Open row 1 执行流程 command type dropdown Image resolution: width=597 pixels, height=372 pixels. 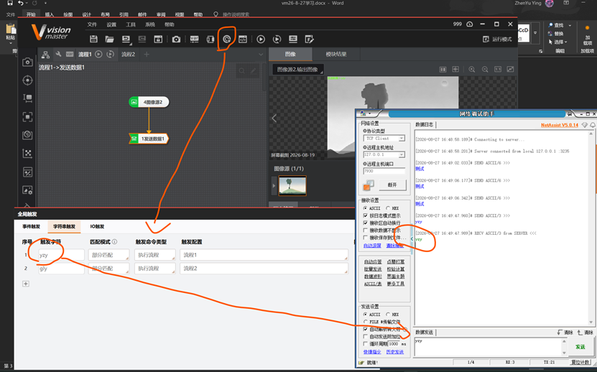click(155, 255)
